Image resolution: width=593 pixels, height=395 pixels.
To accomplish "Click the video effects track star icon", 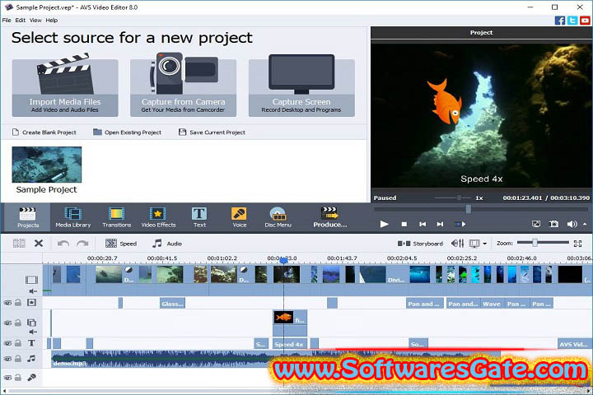I will [x=31, y=302].
